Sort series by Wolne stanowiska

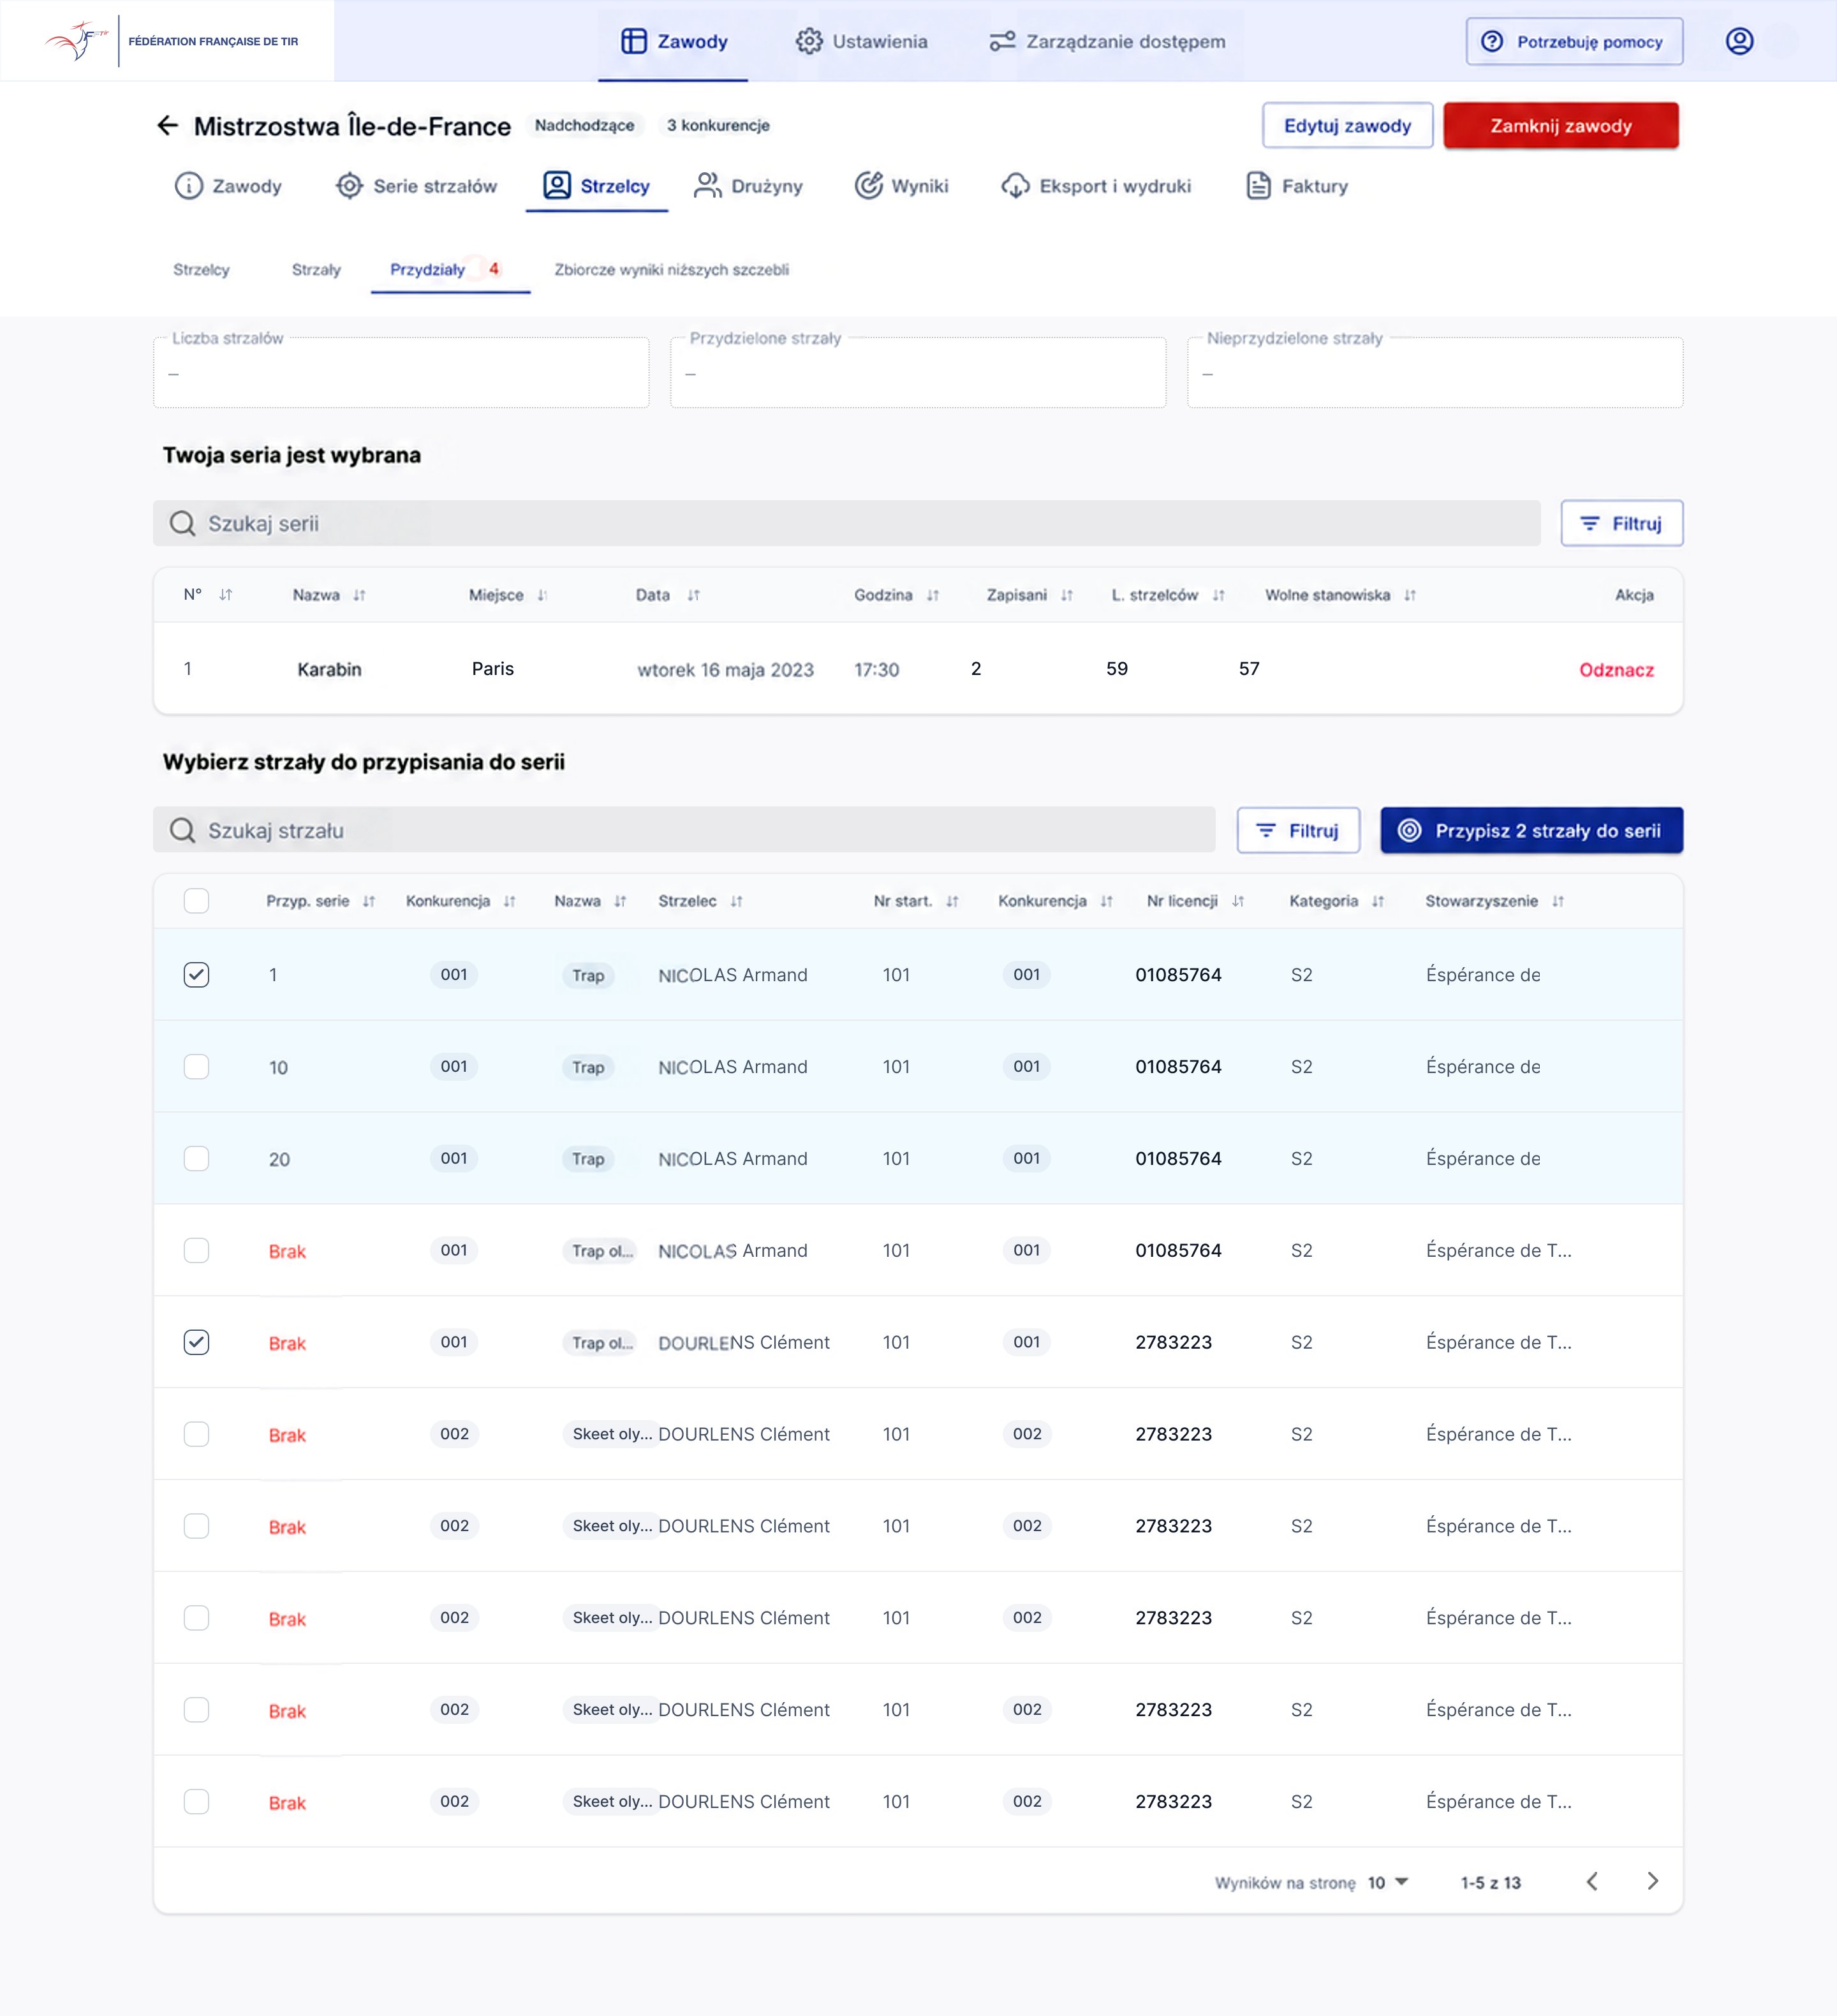coord(1410,595)
